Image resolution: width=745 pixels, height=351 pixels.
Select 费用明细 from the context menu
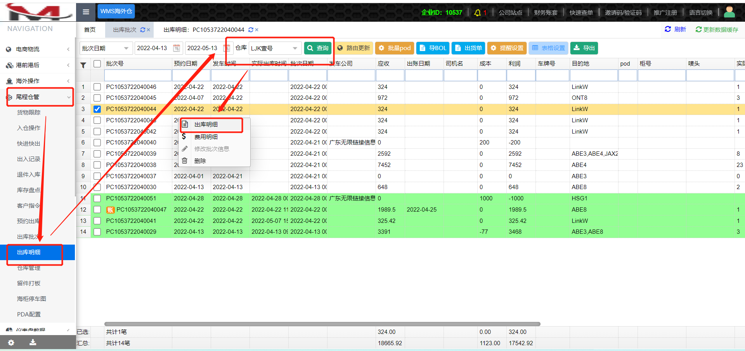[206, 137]
